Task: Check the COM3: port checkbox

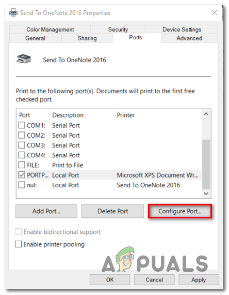Action: coord(22,145)
